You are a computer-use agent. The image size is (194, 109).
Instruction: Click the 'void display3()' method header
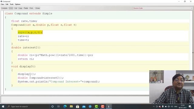(x=23, y=66)
